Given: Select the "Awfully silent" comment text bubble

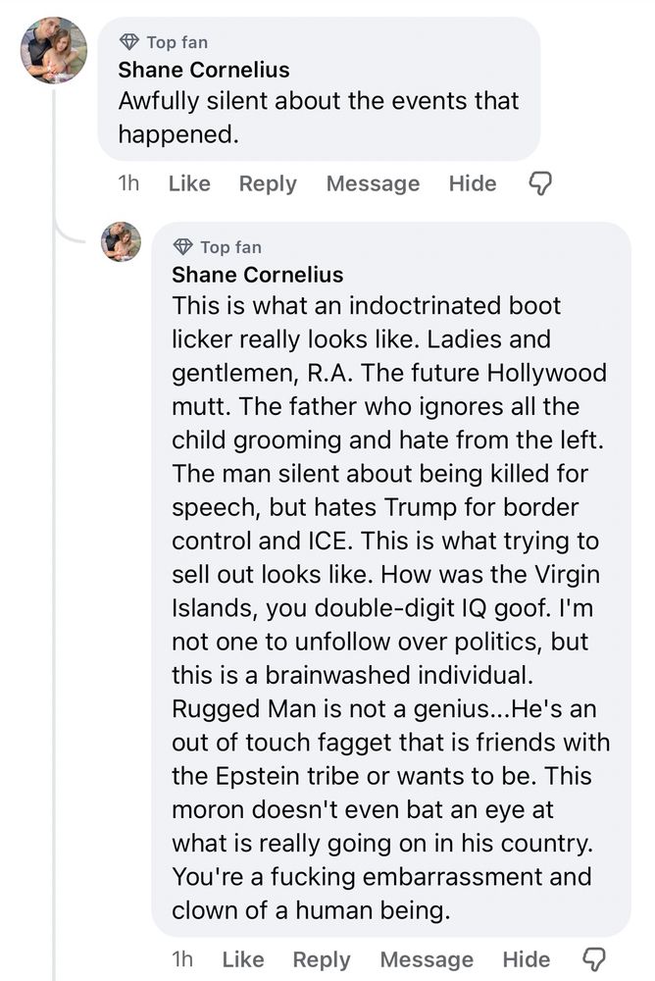Looking at the screenshot, I should 319,117.
